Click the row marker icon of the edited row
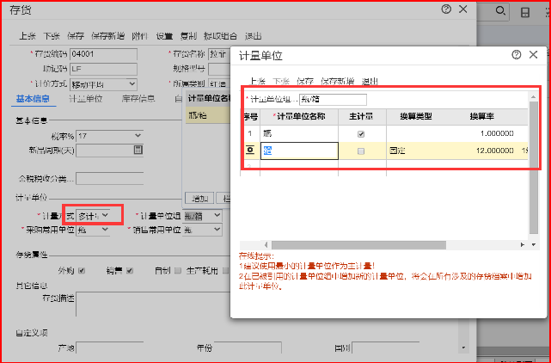The image size is (551, 363). tap(250, 151)
